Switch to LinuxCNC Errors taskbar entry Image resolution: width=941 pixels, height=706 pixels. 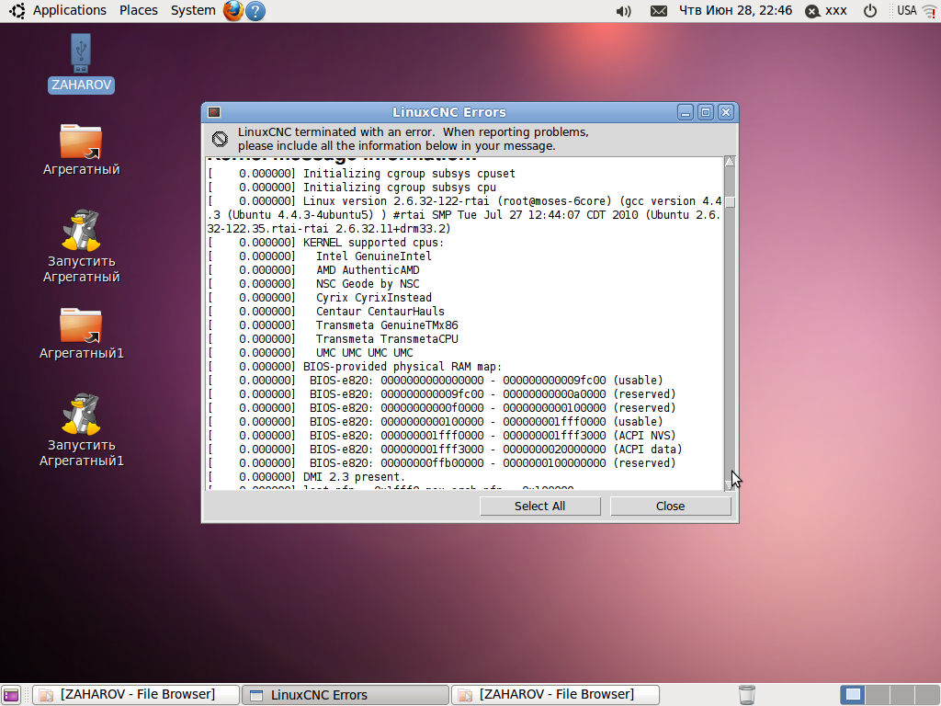[346, 695]
